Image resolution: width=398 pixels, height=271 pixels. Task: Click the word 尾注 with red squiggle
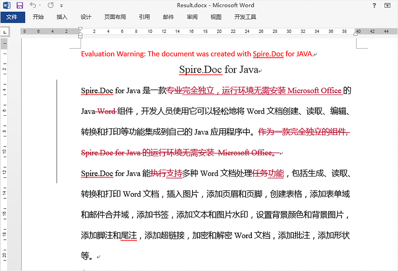point(129,236)
